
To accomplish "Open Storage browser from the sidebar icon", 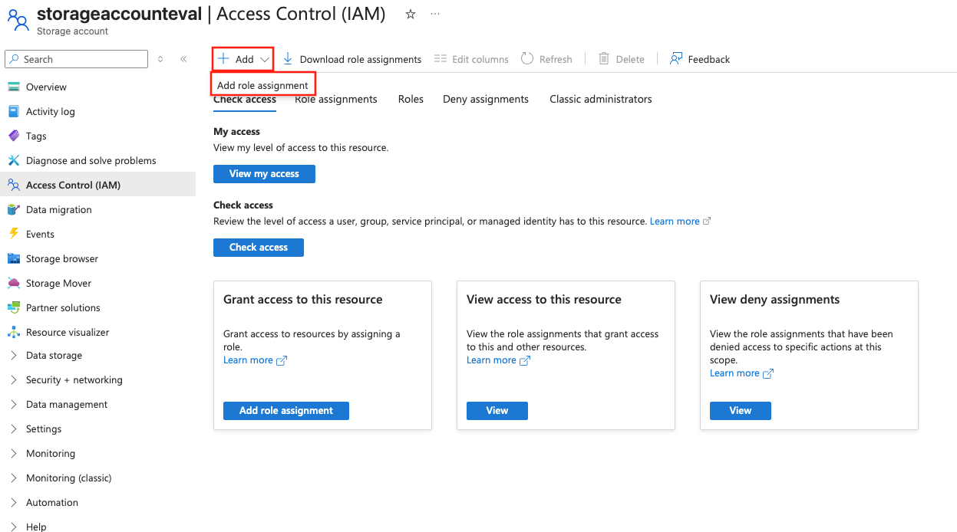I will point(14,258).
